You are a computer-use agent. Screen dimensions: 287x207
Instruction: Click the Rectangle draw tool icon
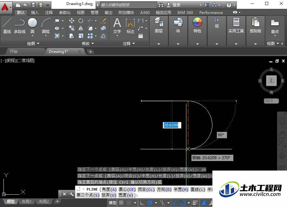click(57, 21)
